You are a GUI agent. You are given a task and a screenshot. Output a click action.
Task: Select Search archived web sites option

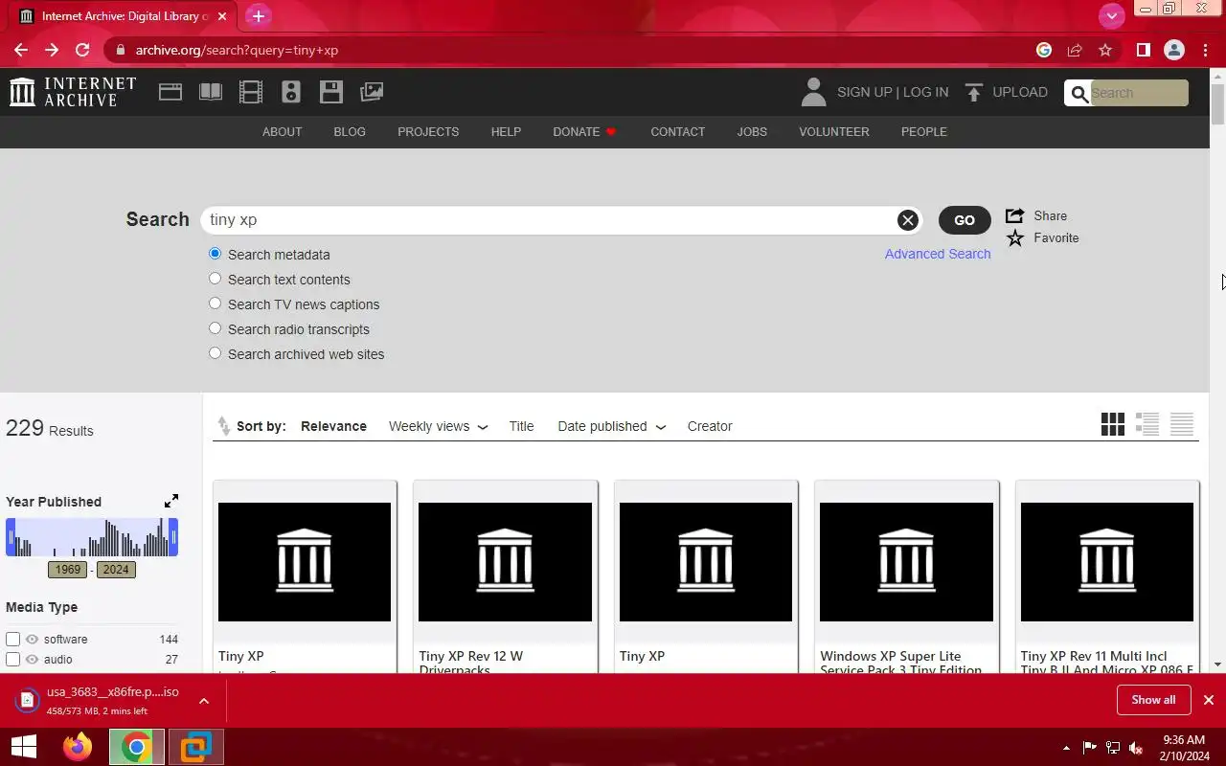coord(215,353)
